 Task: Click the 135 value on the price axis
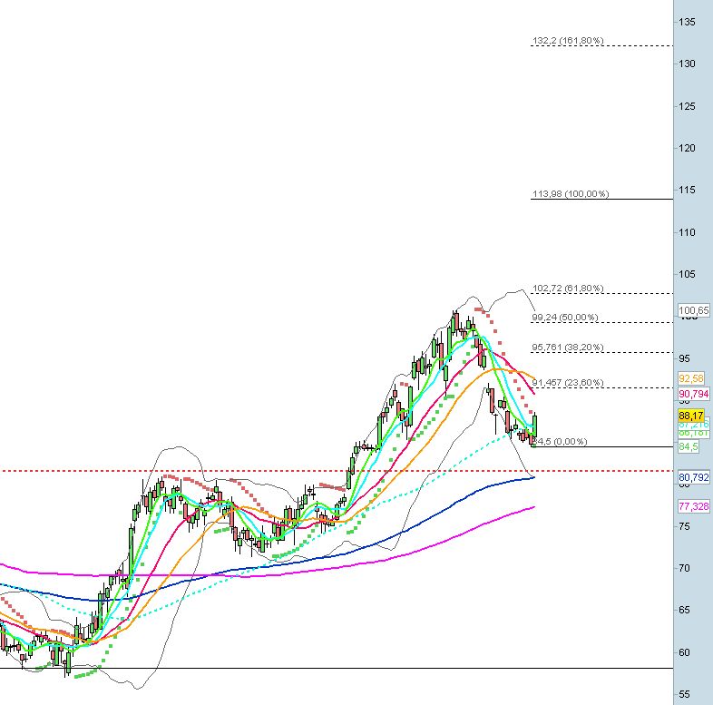[687, 22]
